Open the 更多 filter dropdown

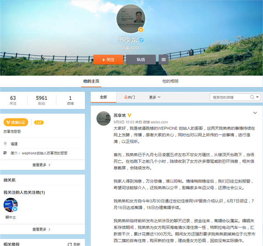154,97
